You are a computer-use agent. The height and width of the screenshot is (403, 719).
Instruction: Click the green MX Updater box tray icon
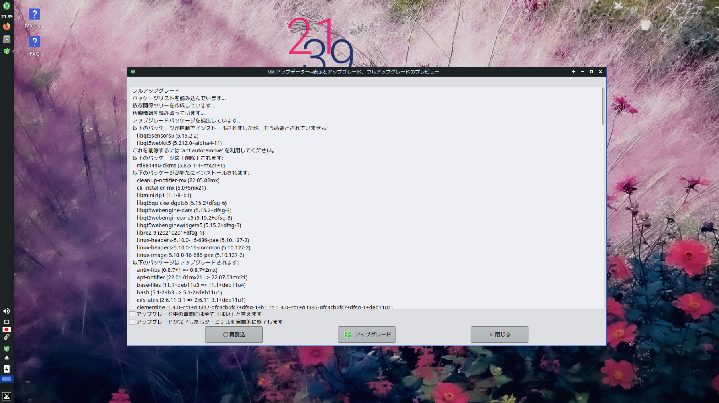[7, 349]
